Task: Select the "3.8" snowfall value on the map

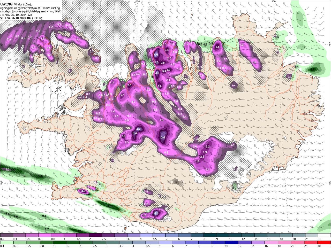Action: click(x=157, y=73)
